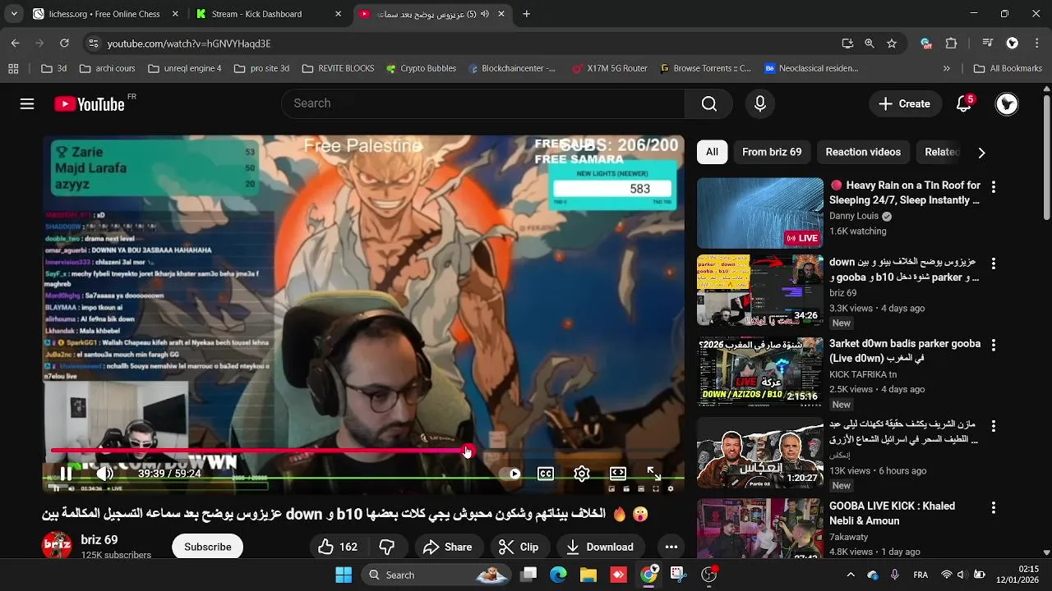The image size is (1052, 591).
Task: Mute the video volume
Action: [x=104, y=474]
